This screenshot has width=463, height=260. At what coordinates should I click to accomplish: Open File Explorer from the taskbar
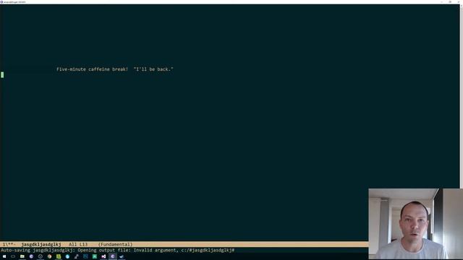click(22, 256)
